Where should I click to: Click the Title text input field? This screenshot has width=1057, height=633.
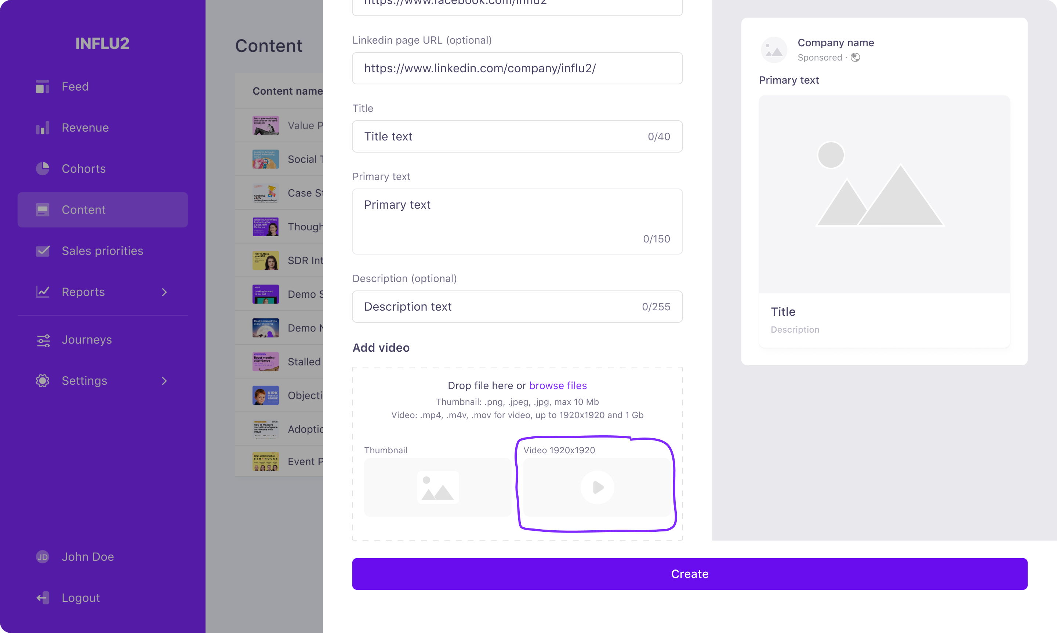coord(517,136)
